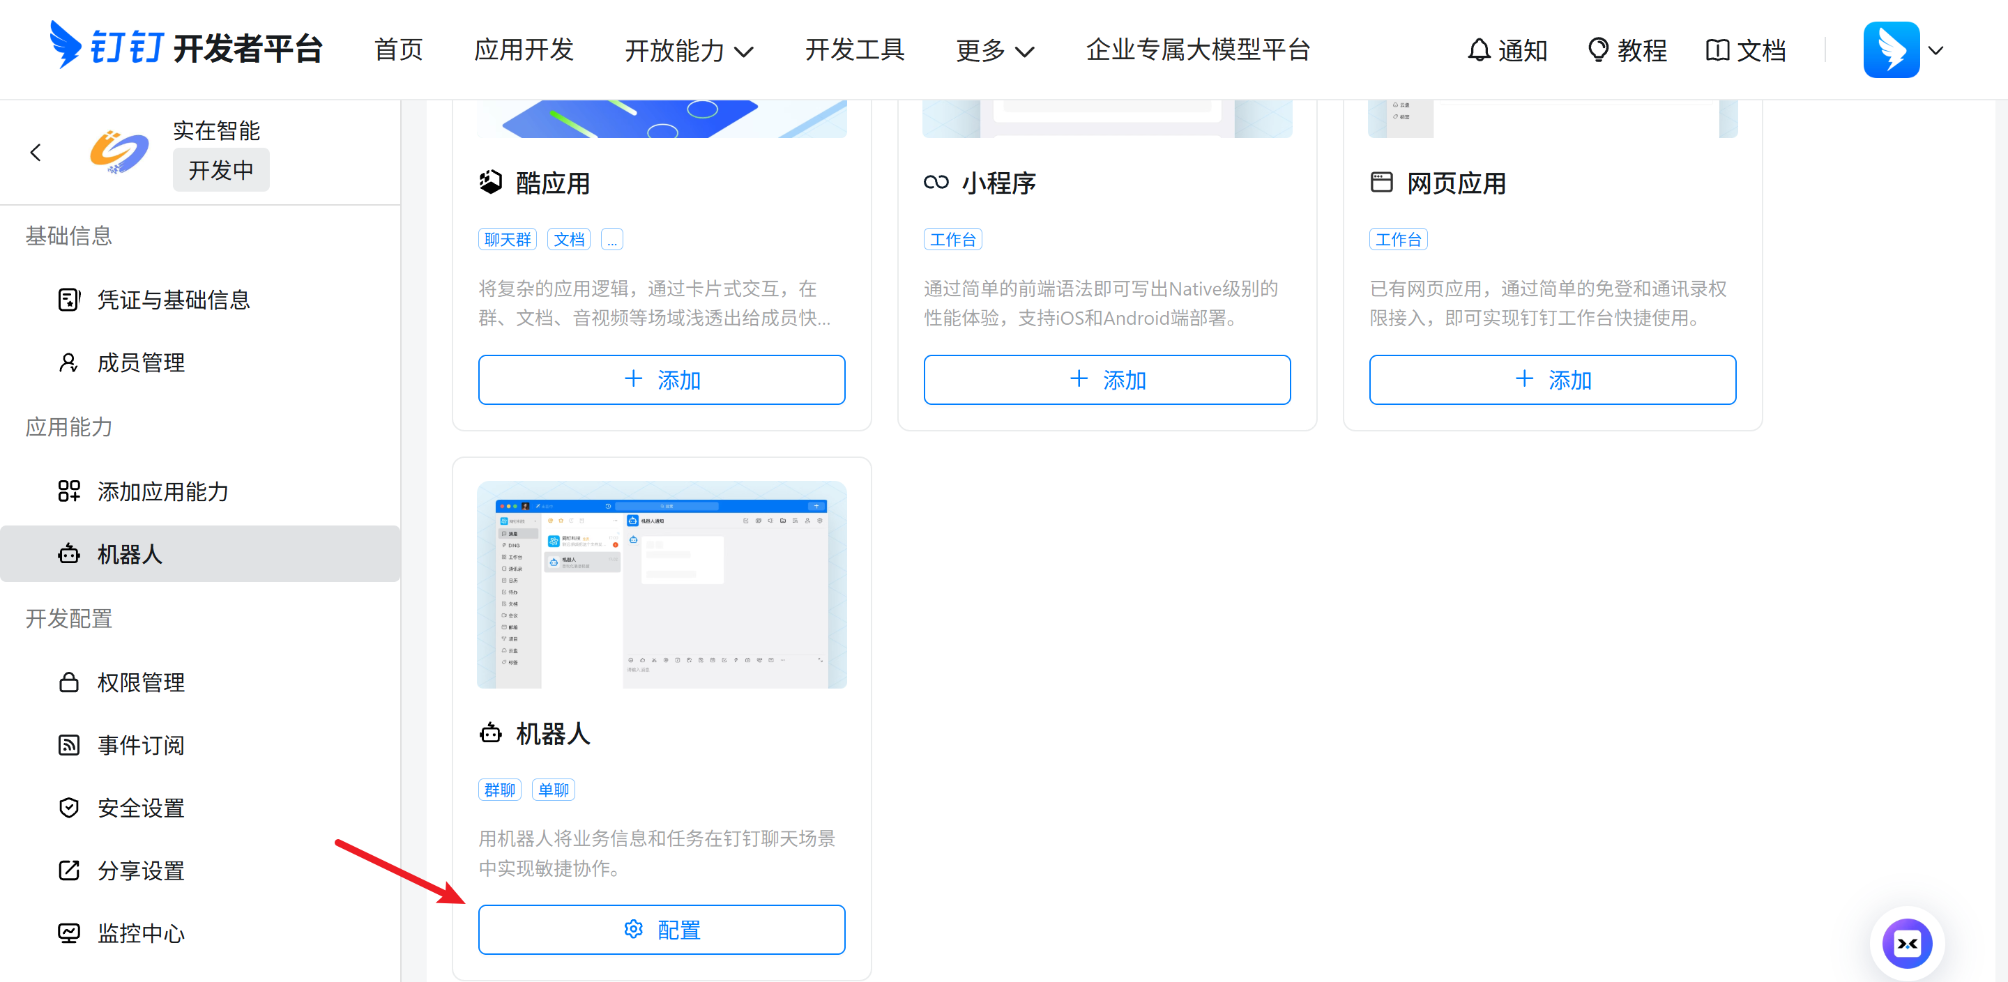This screenshot has height=982, width=2008.
Task: Go to the 应用开发 nav tab
Action: coord(524,50)
